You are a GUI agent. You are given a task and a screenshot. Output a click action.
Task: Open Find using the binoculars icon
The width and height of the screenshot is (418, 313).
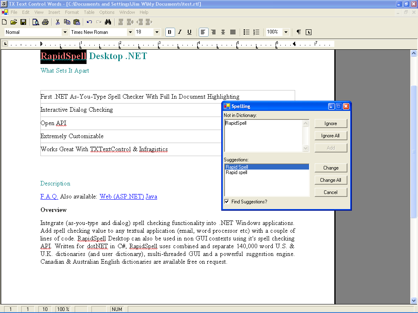click(x=109, y=22)
